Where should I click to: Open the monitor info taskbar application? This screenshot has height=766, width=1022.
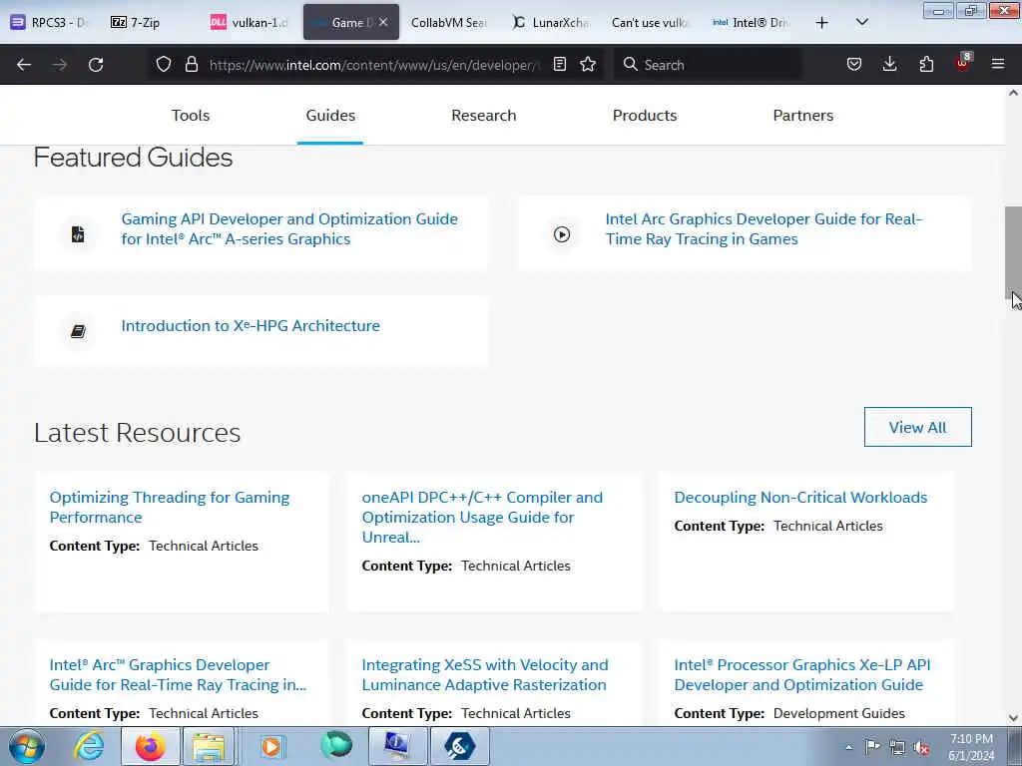397,746
